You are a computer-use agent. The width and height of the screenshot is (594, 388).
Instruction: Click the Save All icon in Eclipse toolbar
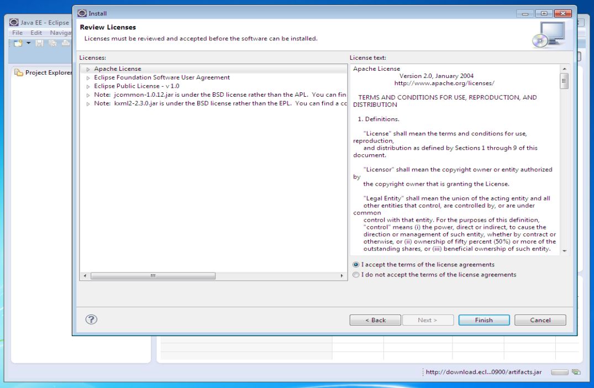pyautogui.click(x=52, y=43)
